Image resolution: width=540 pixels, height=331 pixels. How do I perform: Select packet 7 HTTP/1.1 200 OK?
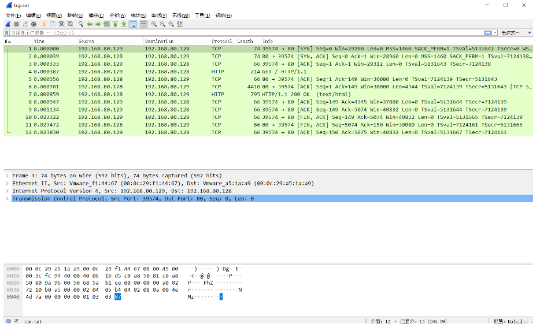click(x=268, y=94)
